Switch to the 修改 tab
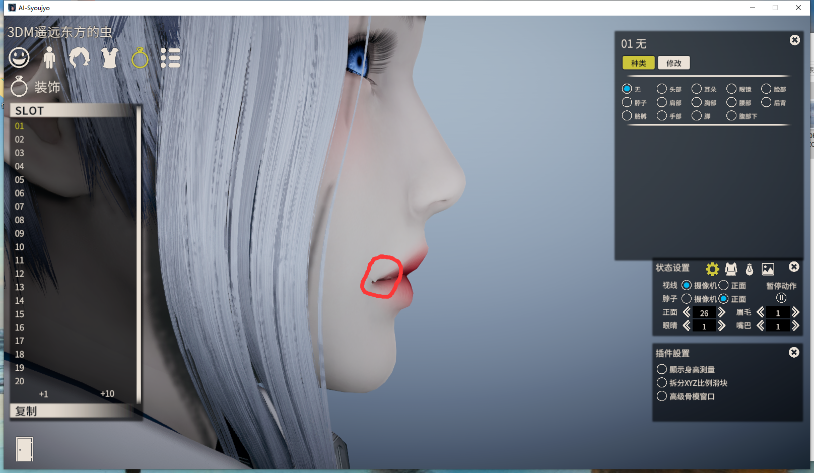 click(673, 63)
